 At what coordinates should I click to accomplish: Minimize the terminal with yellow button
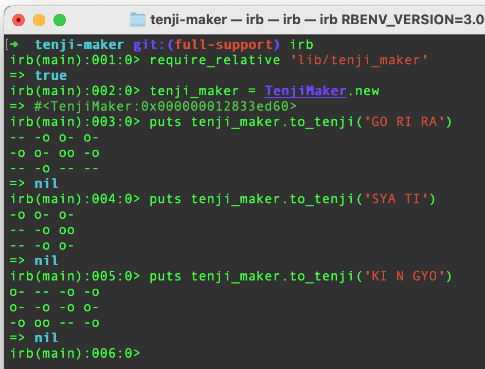(39, 20)
